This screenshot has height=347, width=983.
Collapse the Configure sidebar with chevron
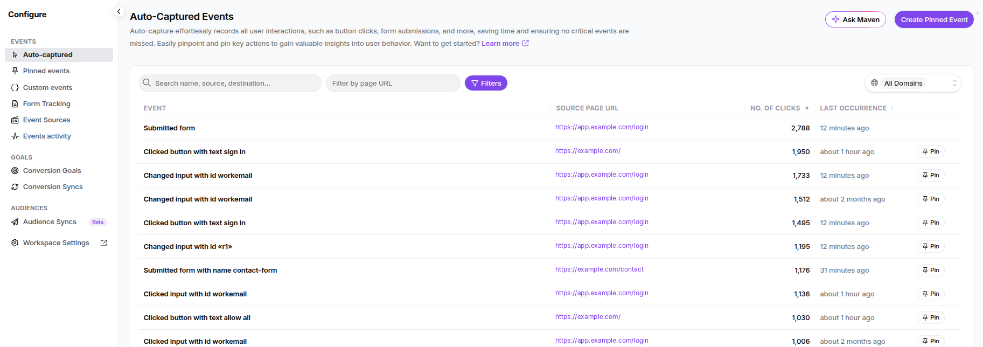(119, 11)
